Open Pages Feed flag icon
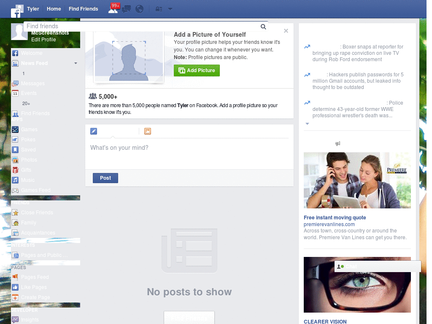432x324 pixels. [x=15, y=277]
